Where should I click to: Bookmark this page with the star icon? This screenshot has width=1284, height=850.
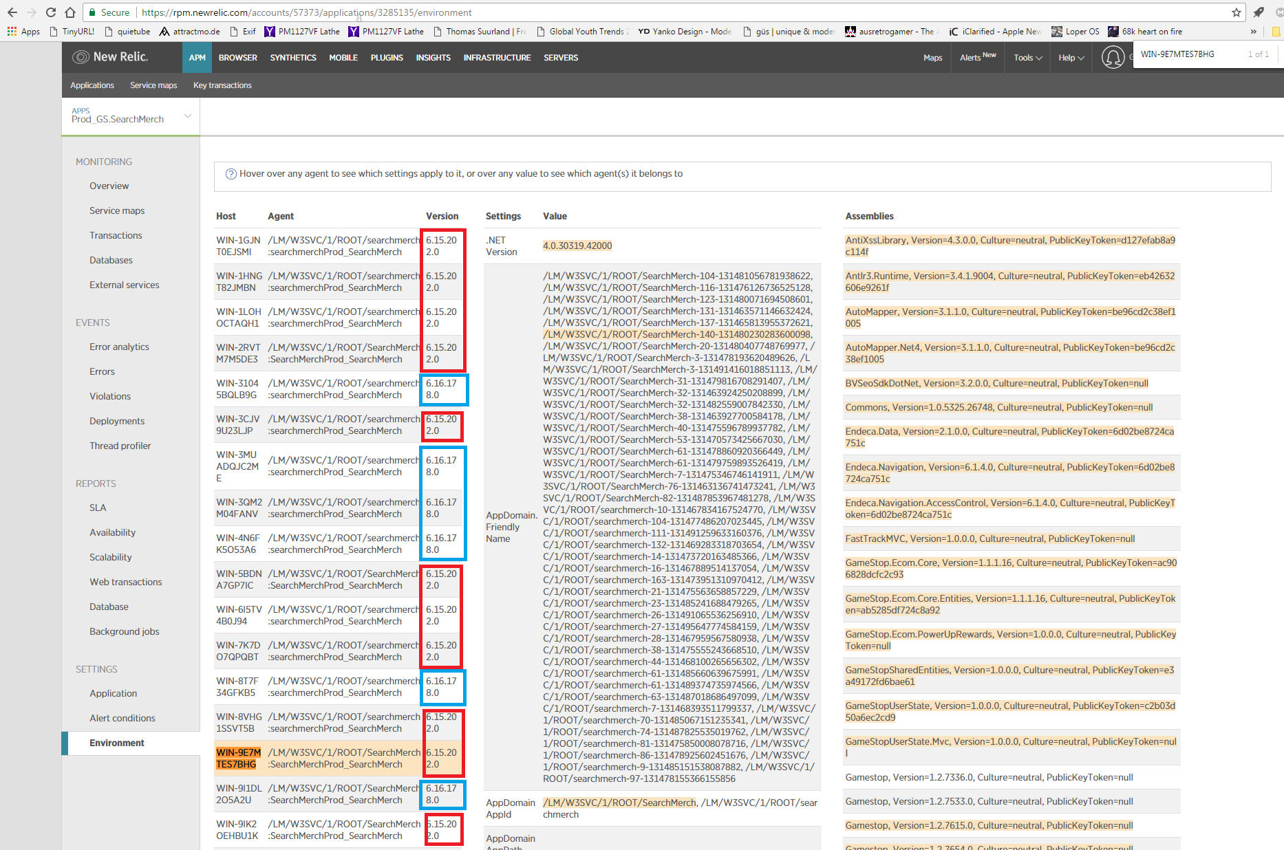[x=1237, y=12]
